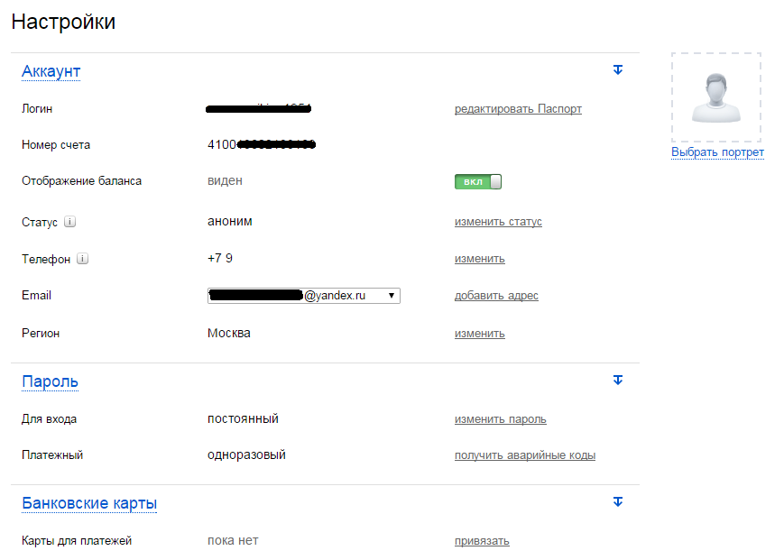Click the info icon next to Телефон
The width and height of the screenshot is (784, 560).
[x=83, y=259]
